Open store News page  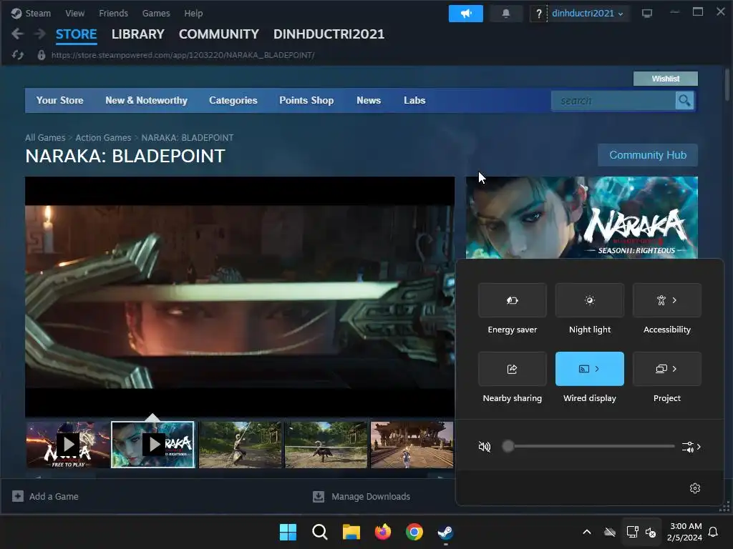coord(369,100)
